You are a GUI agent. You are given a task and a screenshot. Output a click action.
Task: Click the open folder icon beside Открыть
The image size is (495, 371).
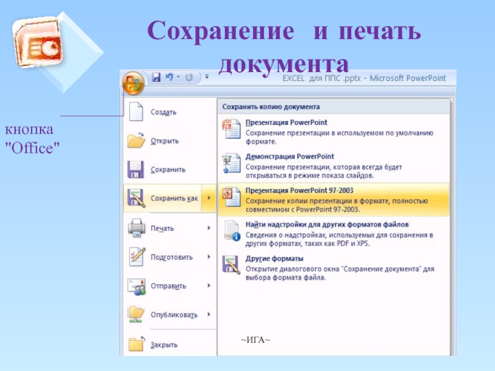[136, 140]
